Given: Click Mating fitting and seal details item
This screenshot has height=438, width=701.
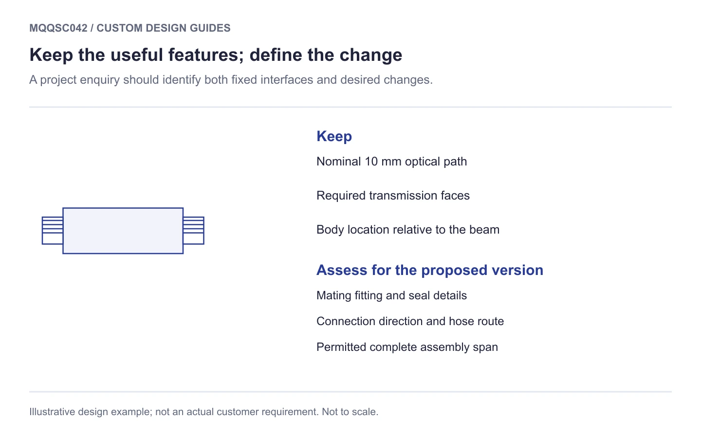Looking at the screenshot, I should 391,295.
